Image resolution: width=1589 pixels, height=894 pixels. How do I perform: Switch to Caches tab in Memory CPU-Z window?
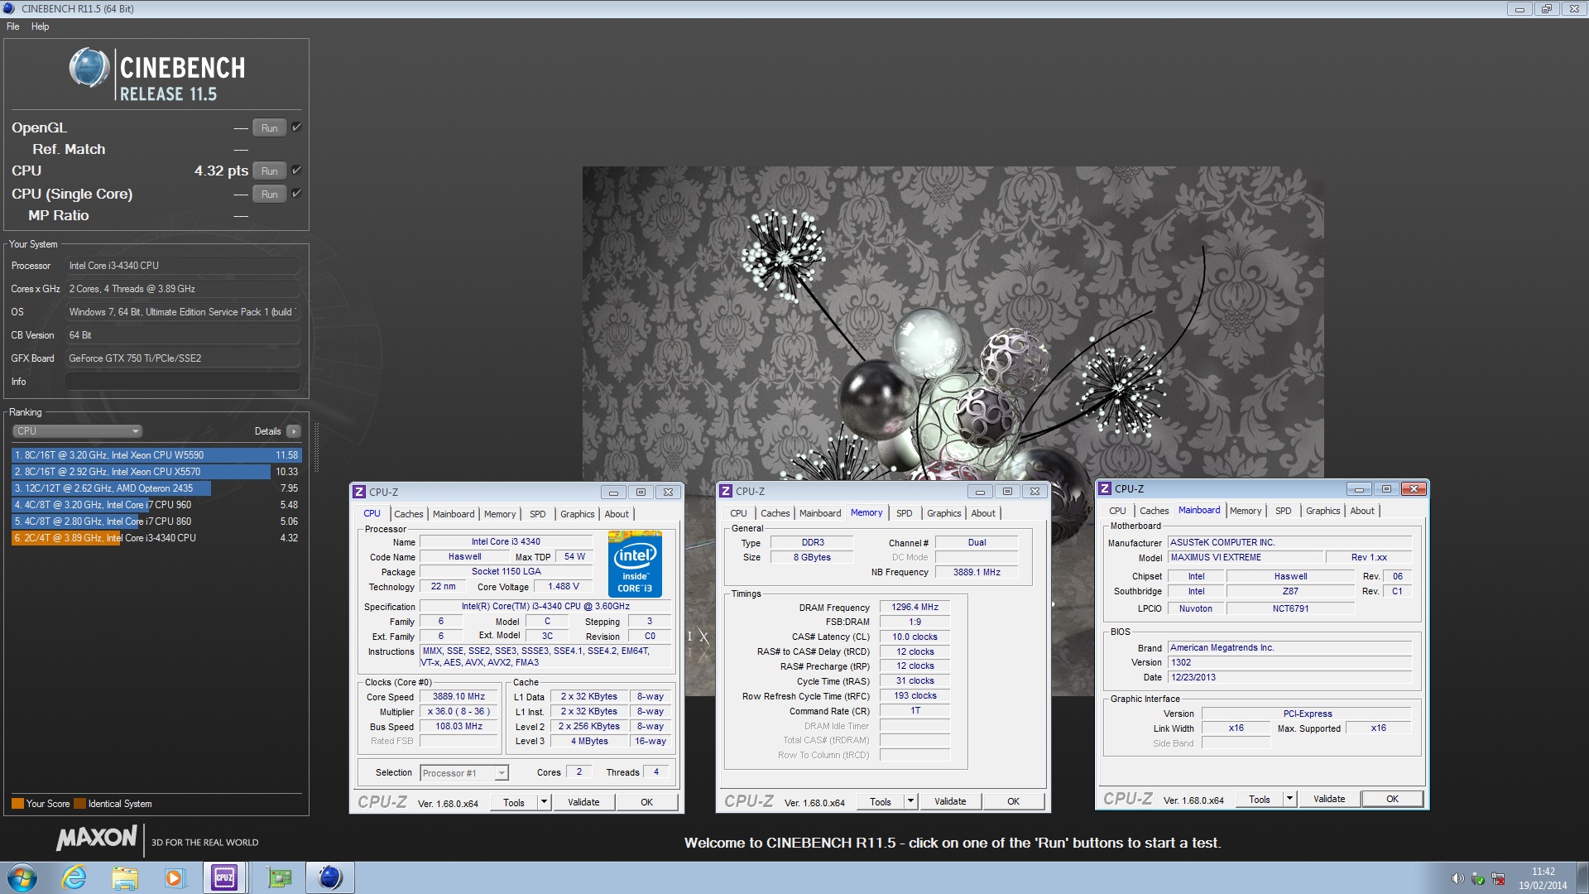point(775,513)
